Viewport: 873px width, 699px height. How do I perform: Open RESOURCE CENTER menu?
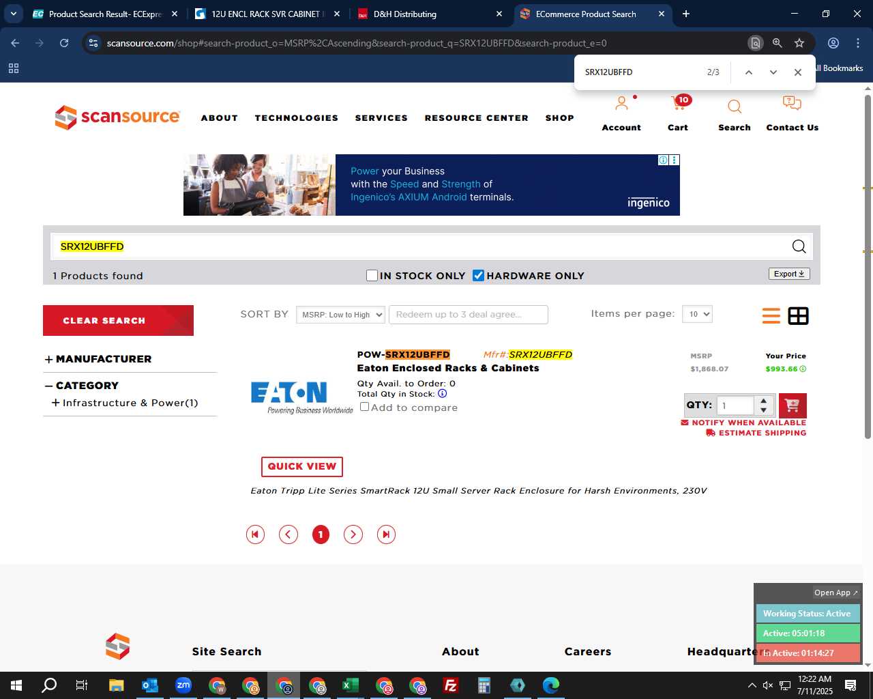477,118
